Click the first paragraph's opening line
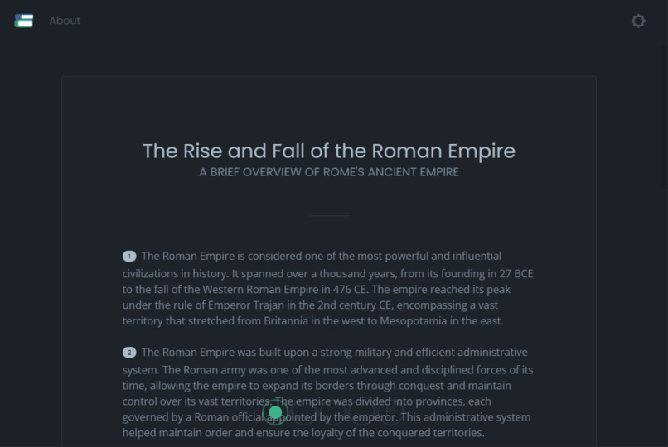Image resolution: width=668 pixels, height=447 pixels. click(322, 256)
